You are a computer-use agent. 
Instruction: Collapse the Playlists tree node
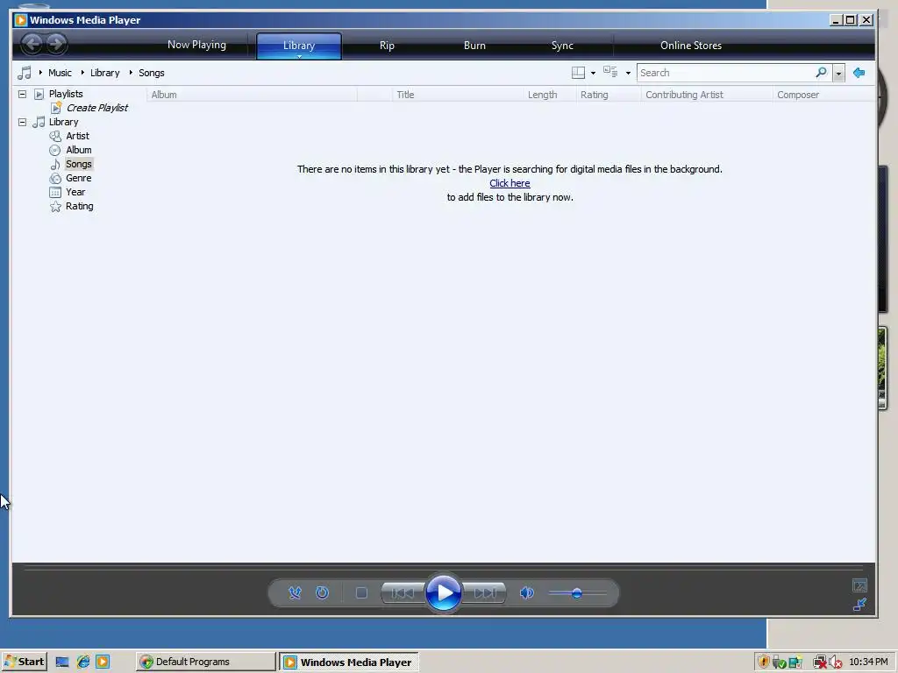click(22, 94)
